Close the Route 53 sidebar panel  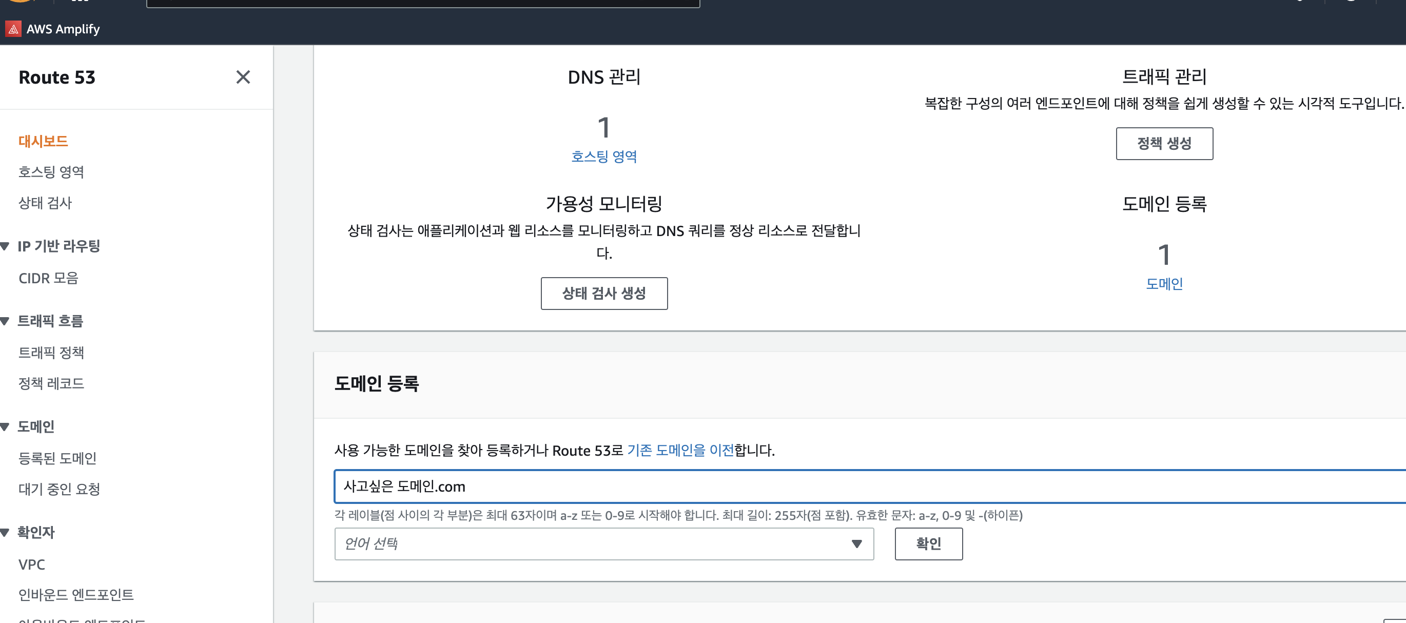pos(243,77)
